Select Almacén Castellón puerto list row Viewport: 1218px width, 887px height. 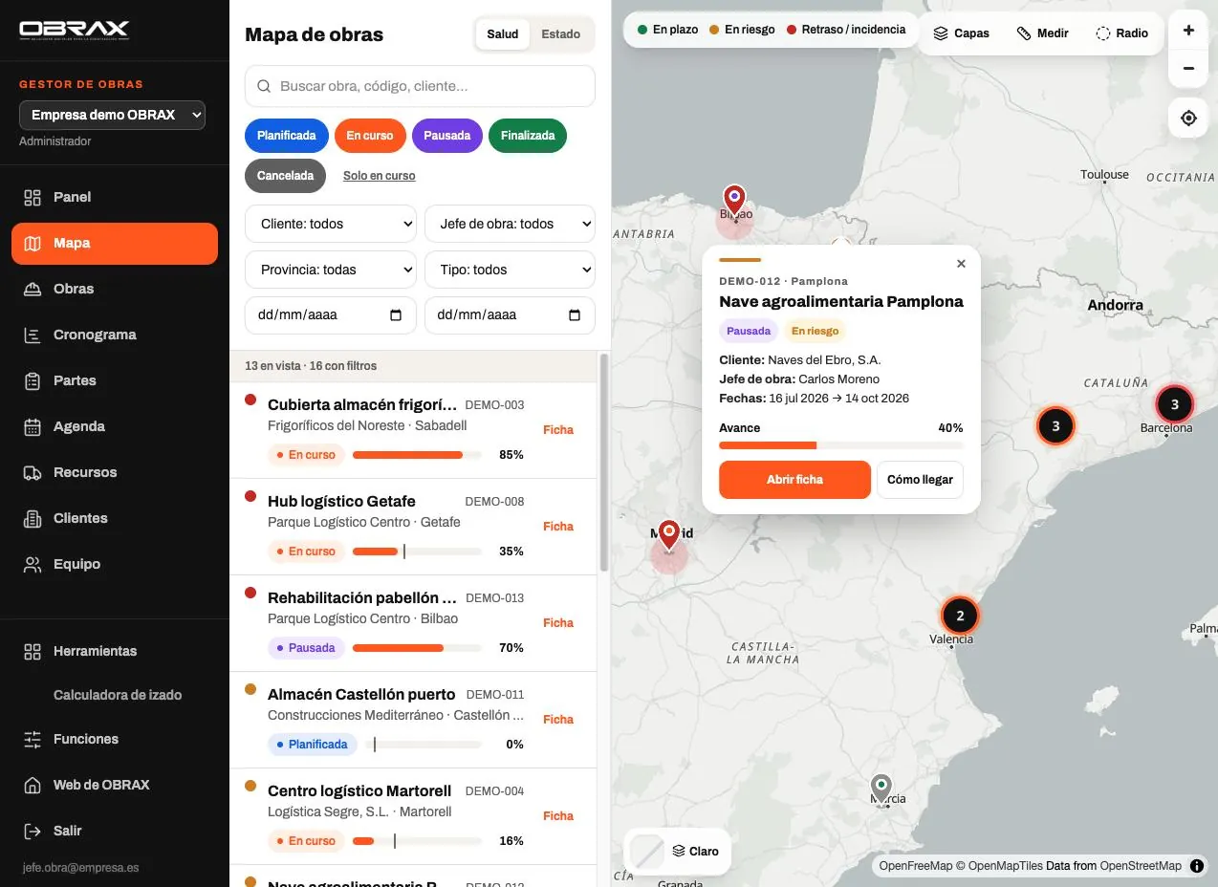413,720
